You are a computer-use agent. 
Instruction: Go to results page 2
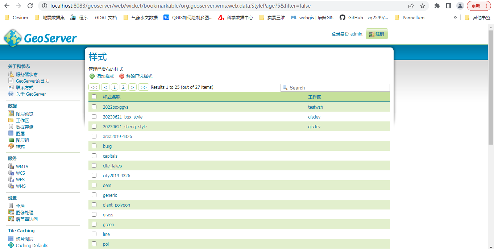point(123,87)
